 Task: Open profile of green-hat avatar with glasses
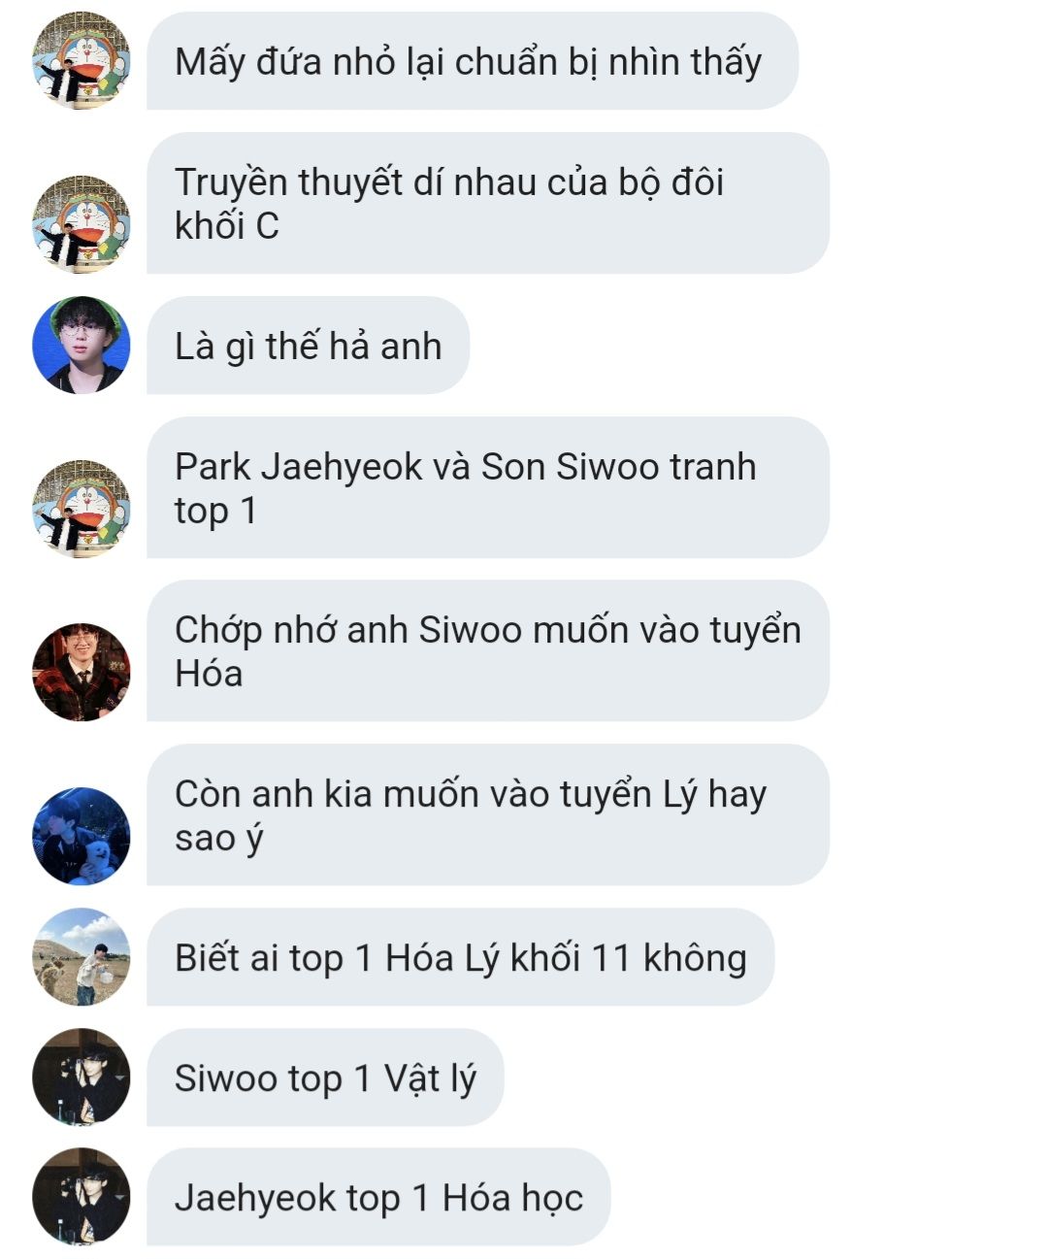[81, 345]
